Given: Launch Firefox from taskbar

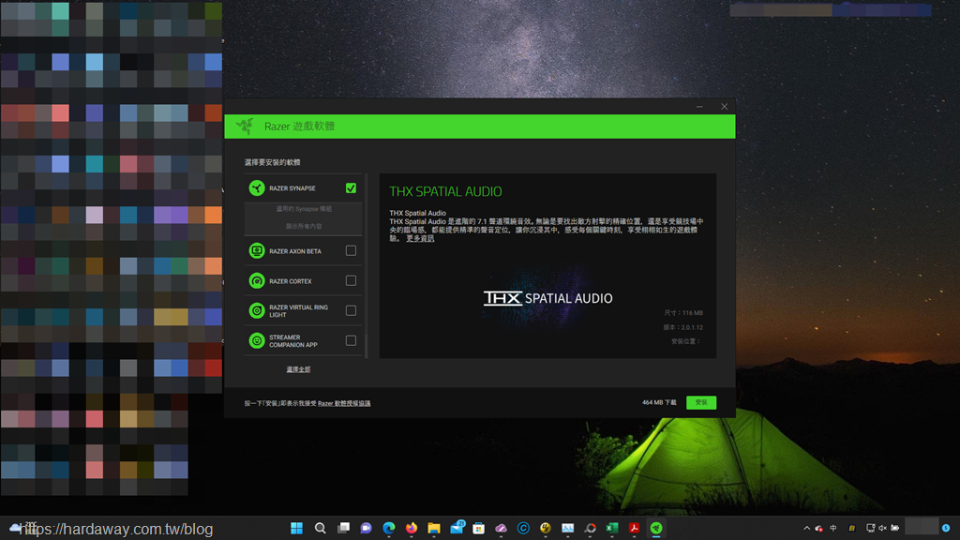Looking at the screenshot, I should 412,528.
